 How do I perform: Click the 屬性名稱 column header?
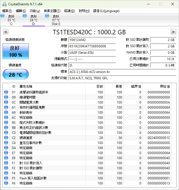tap(52, 86)
